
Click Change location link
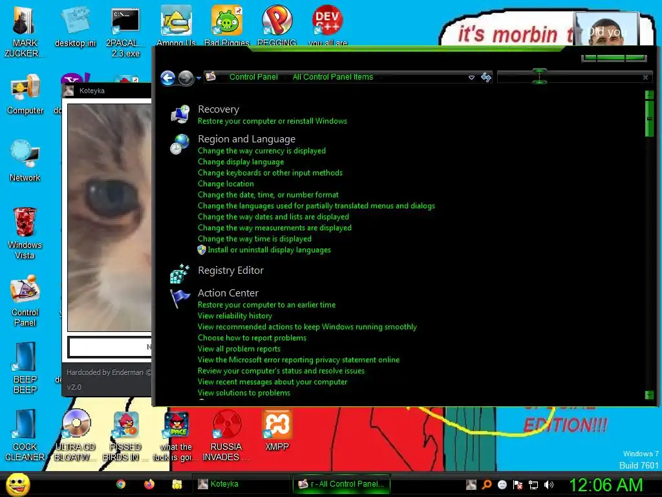[x=226, y=184]
